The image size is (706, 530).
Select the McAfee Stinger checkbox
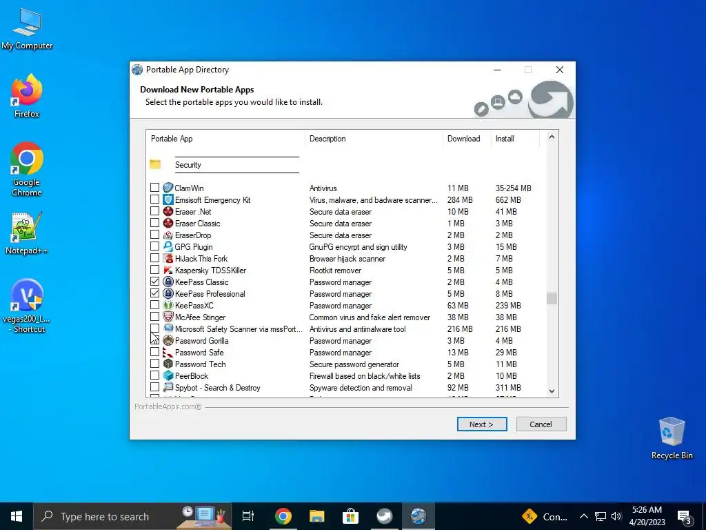coord(154,316)
